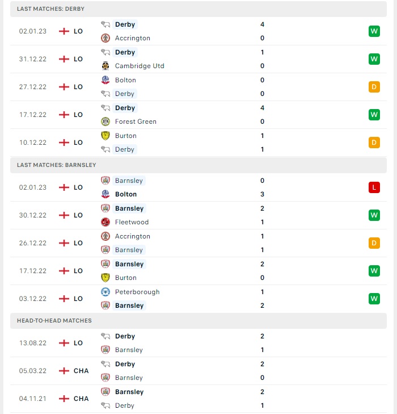Click Bolton crest in 27.12.22 match

pyautogui.click(x=105, y=80)
